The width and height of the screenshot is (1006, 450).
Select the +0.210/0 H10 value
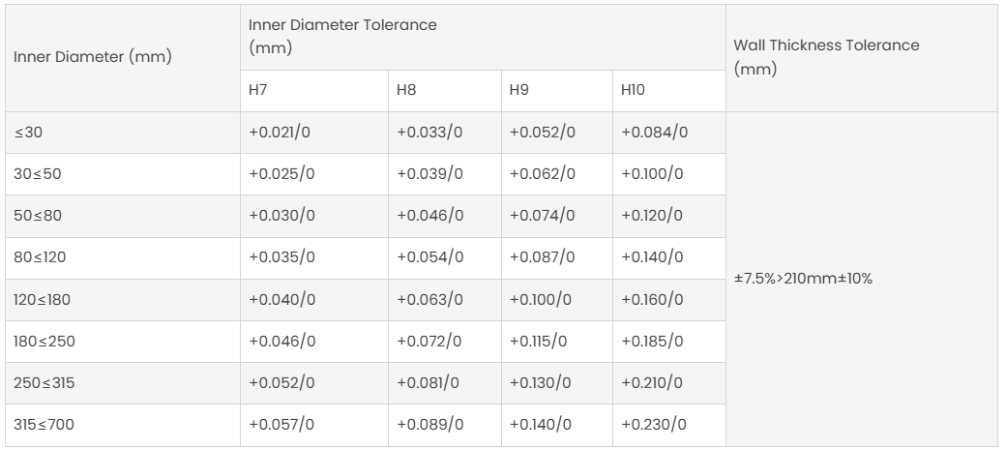tap(654, 384)
